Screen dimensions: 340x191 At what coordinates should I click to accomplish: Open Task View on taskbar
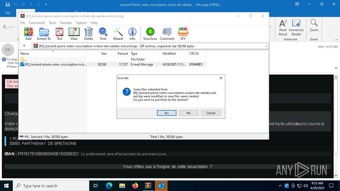click(x=96, y=186)
